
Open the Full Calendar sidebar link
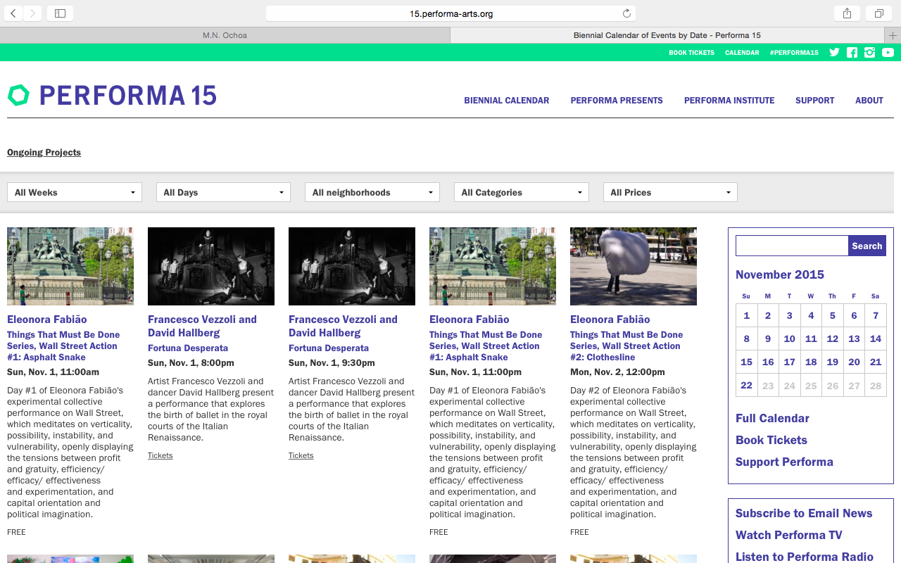click(772, 418)
